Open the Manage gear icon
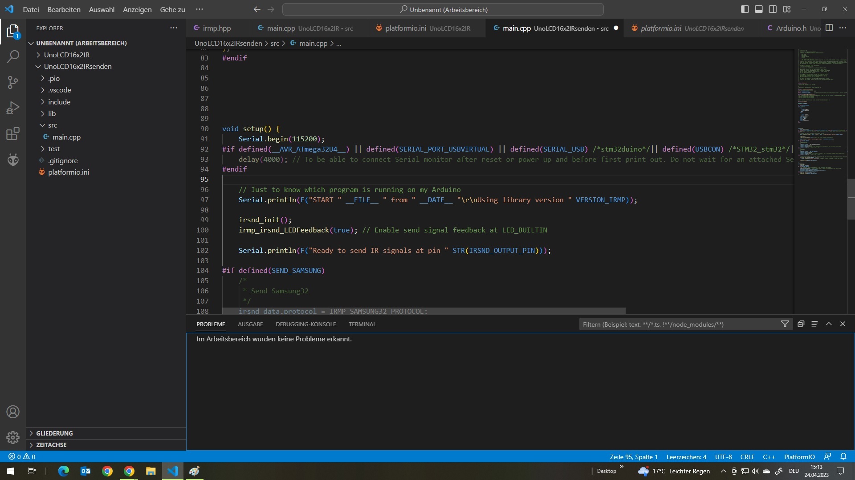 click(x=13, y=437)
